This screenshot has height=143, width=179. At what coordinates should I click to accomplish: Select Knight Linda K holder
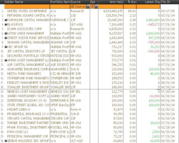click(19, 109)
